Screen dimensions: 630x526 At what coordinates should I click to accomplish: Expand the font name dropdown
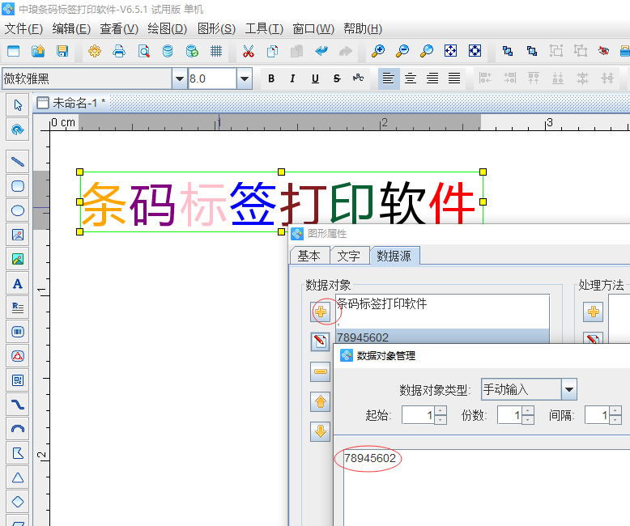[x=180, y=78]
